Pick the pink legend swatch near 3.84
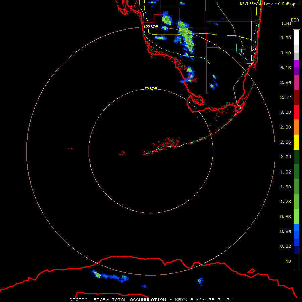Screen dimensions: 302x302 296,82
